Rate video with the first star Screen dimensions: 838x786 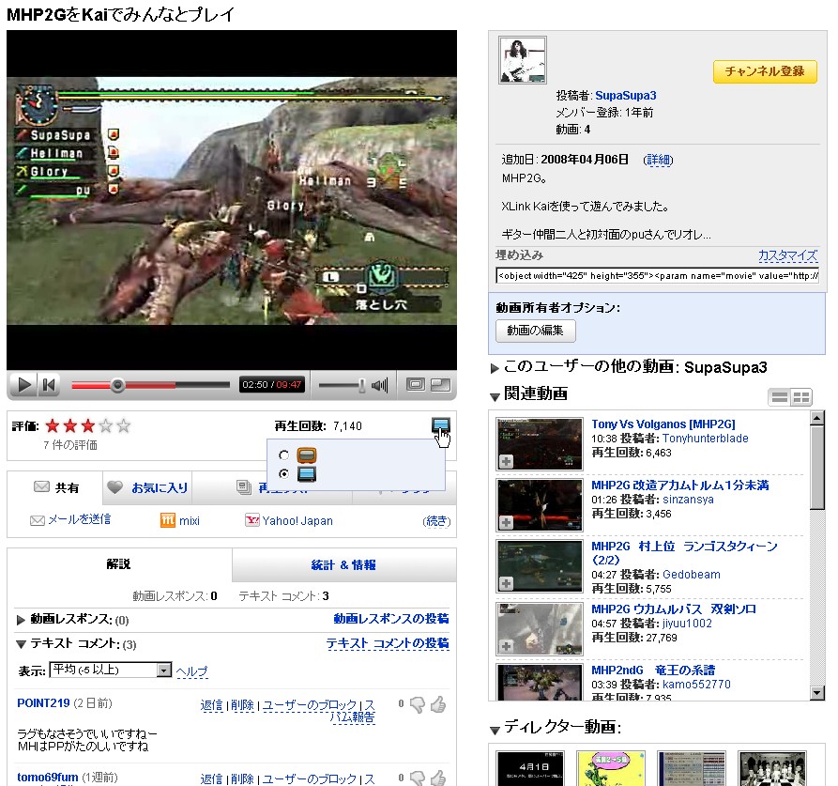click(x=53, y=425)
